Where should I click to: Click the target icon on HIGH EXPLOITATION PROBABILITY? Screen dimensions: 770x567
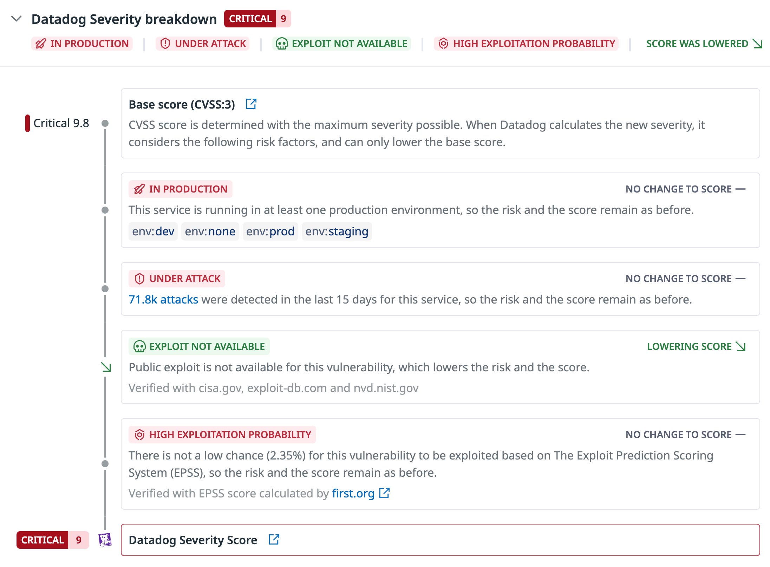pos(139,434)
